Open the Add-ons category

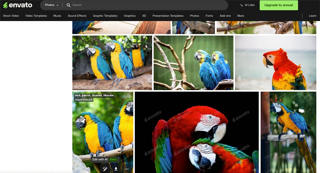[x=225, y=16]
